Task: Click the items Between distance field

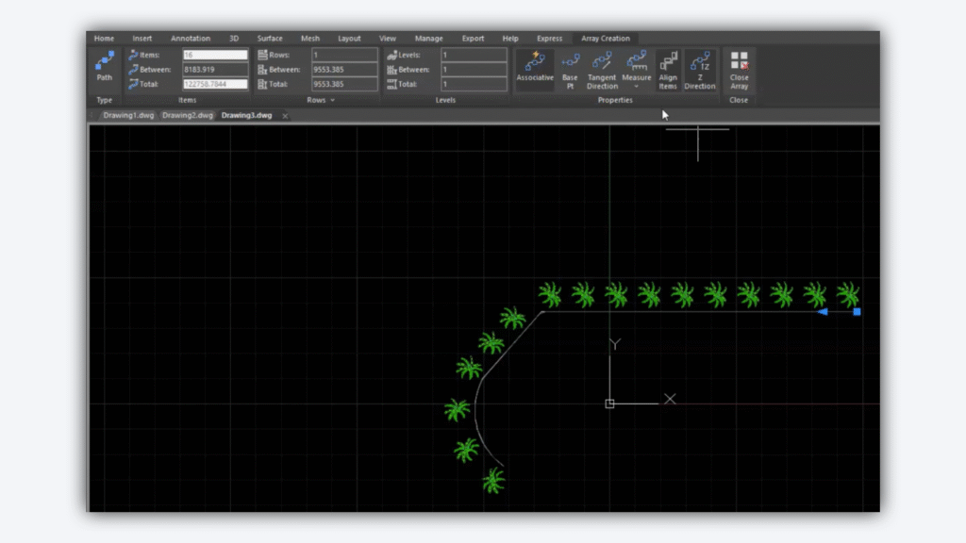Action: (215, 70)
